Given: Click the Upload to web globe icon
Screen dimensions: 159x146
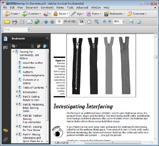Looking at the screenshot, I should 37,22.
